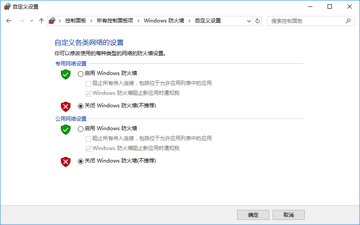Click the search magnifier icon
360x225 pixels.
[348, 21]
